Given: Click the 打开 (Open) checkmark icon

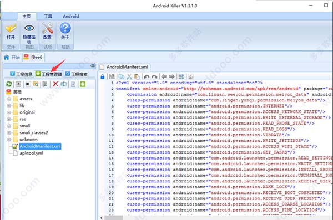Looking at the screenshot, I should coord(11,28).
